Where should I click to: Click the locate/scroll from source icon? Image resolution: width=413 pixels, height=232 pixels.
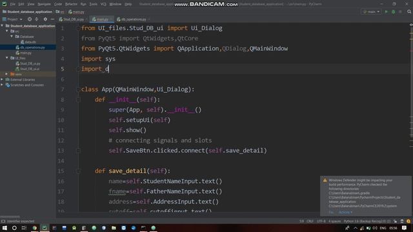(x=30, y=19)
